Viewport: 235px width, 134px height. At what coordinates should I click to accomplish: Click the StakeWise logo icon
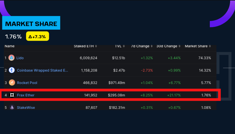[x=12, y=107]
